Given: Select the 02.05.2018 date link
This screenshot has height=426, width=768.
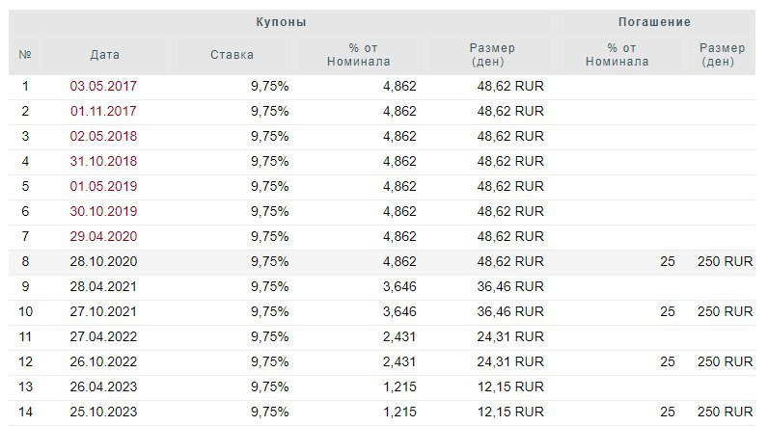Looking at the screenshot, I should (103, 136).
